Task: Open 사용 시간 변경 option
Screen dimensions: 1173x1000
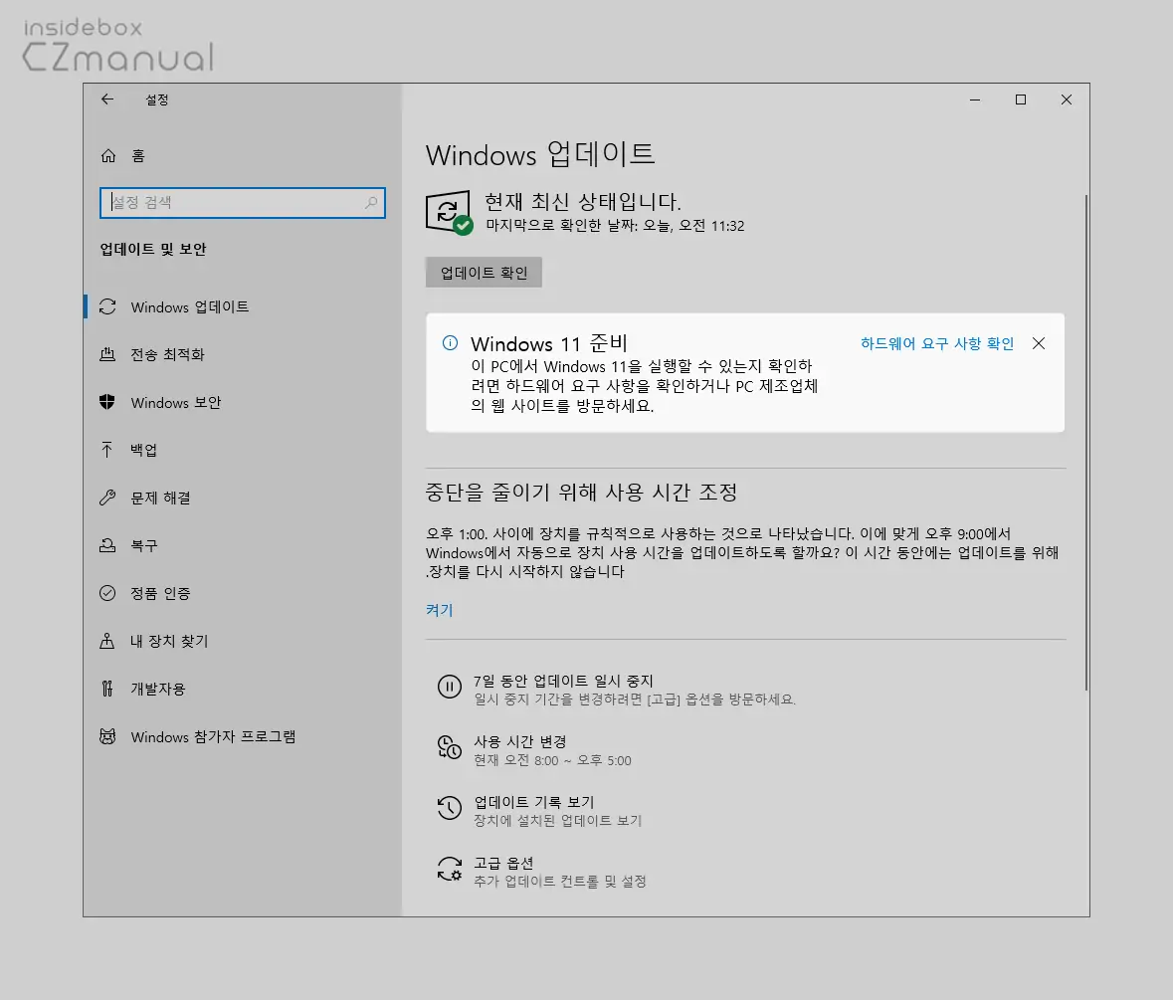Action: (x=534, y=749)
